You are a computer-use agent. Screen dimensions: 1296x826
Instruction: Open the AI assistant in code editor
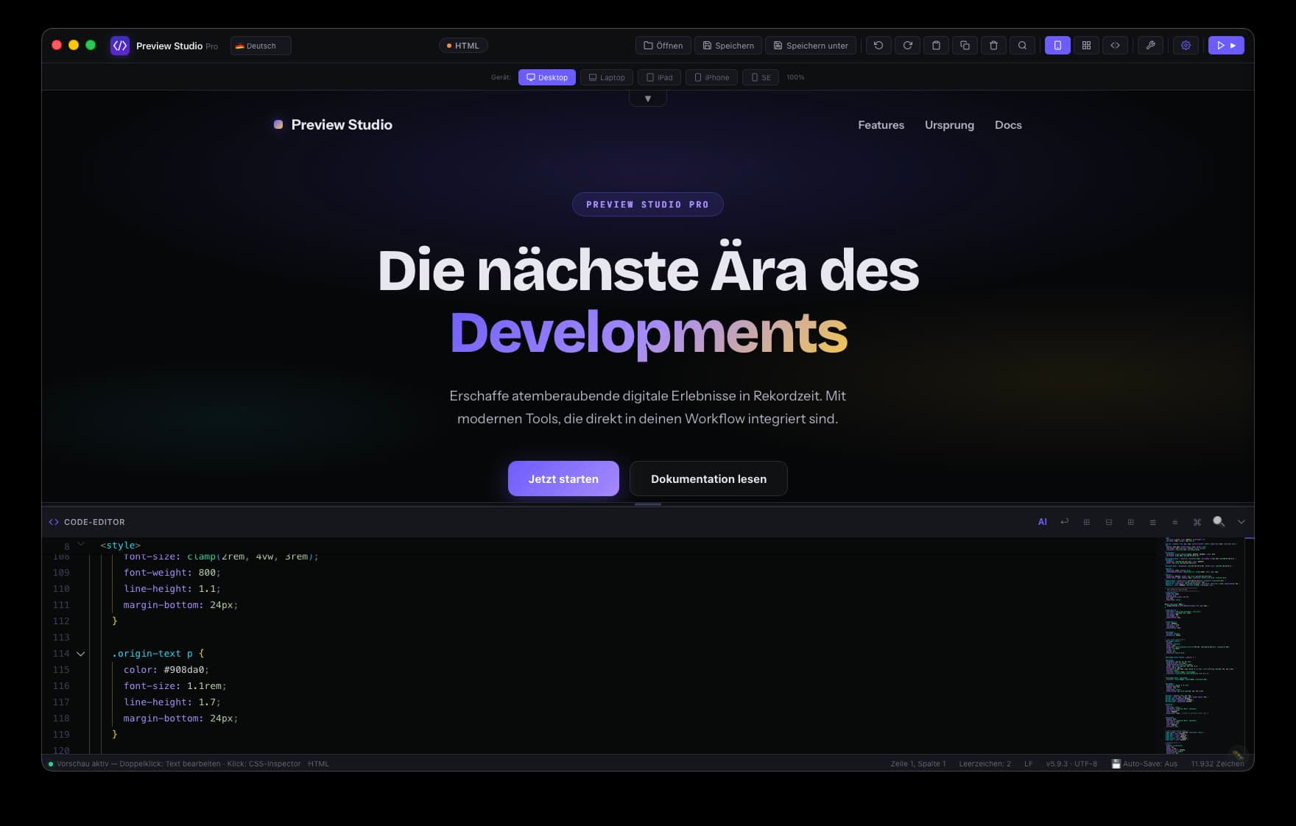[1042, 522]
